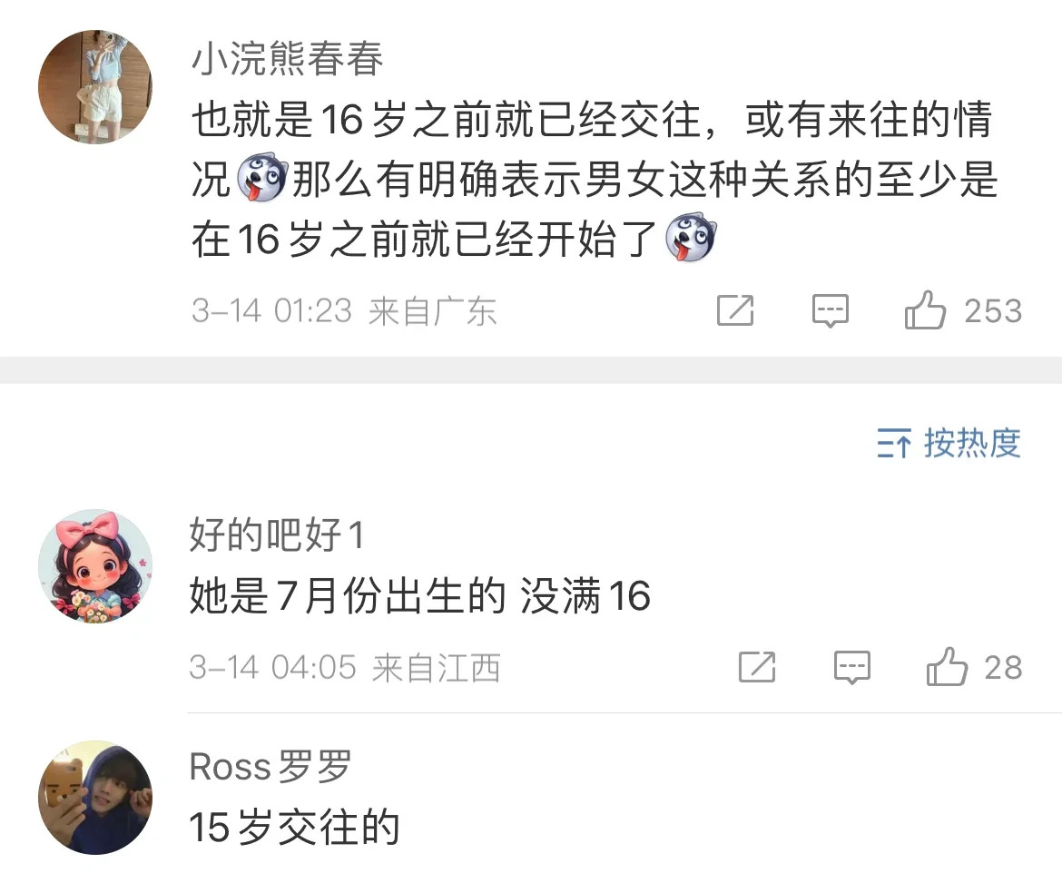
Task: Select the reply text 15岁交往的
Action: tap(295, 827)
